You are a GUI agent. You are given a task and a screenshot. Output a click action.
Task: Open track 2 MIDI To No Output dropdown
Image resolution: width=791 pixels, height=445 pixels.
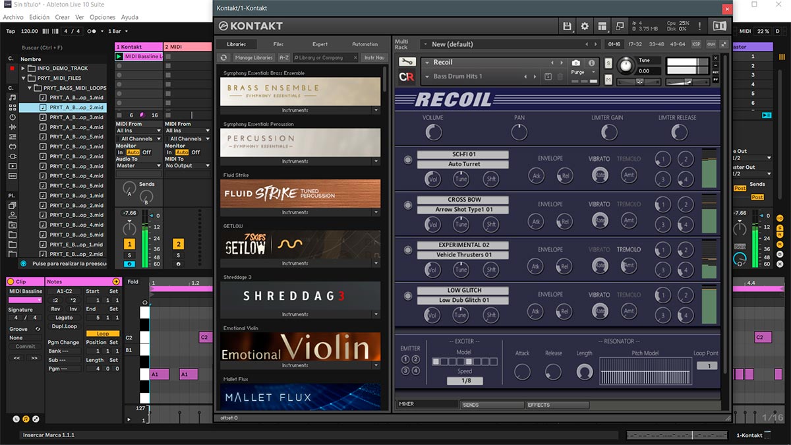pos(187,165)
